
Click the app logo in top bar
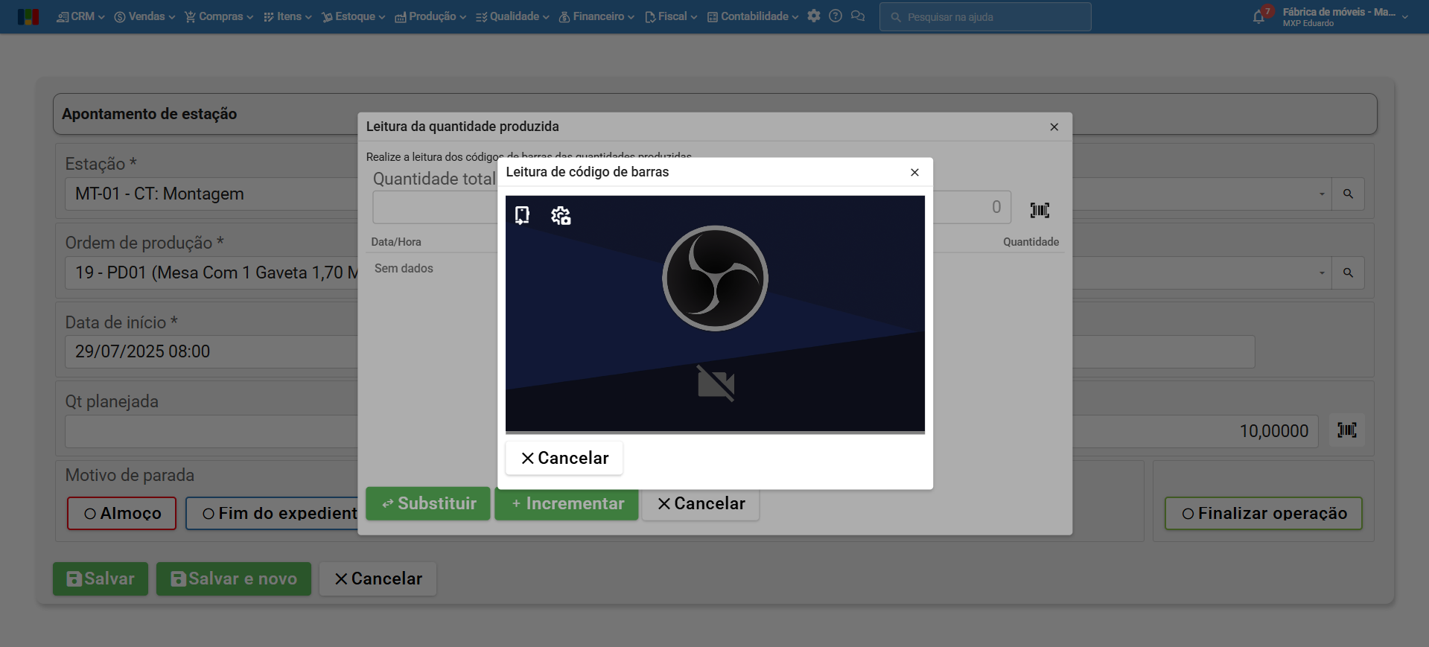28,16
